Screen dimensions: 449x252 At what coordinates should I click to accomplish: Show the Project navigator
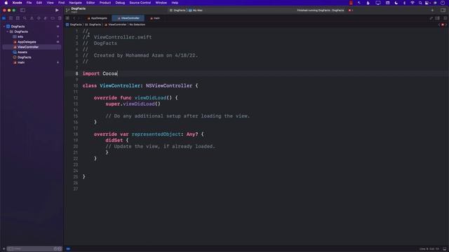(4, 18)
